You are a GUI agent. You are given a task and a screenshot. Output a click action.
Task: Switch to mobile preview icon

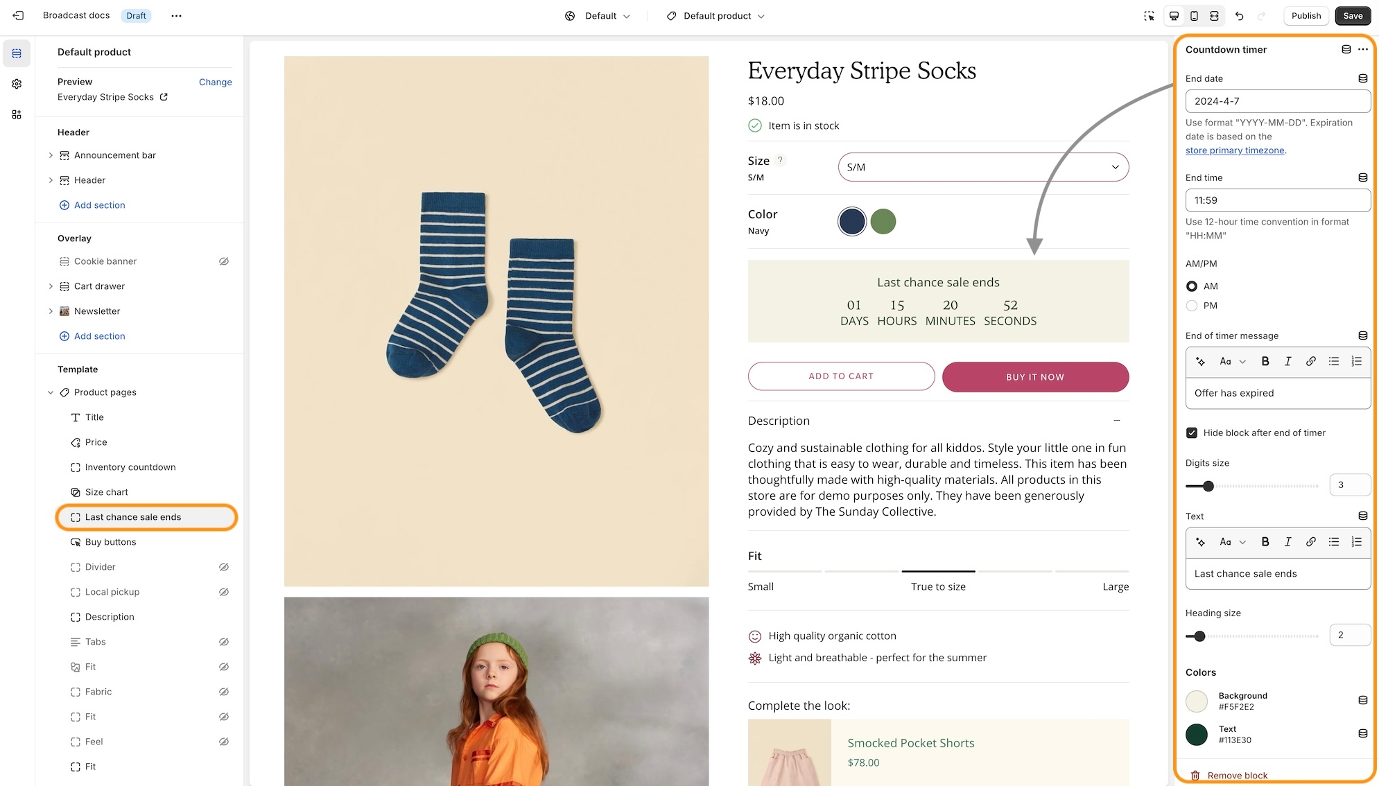point(1194,16)
